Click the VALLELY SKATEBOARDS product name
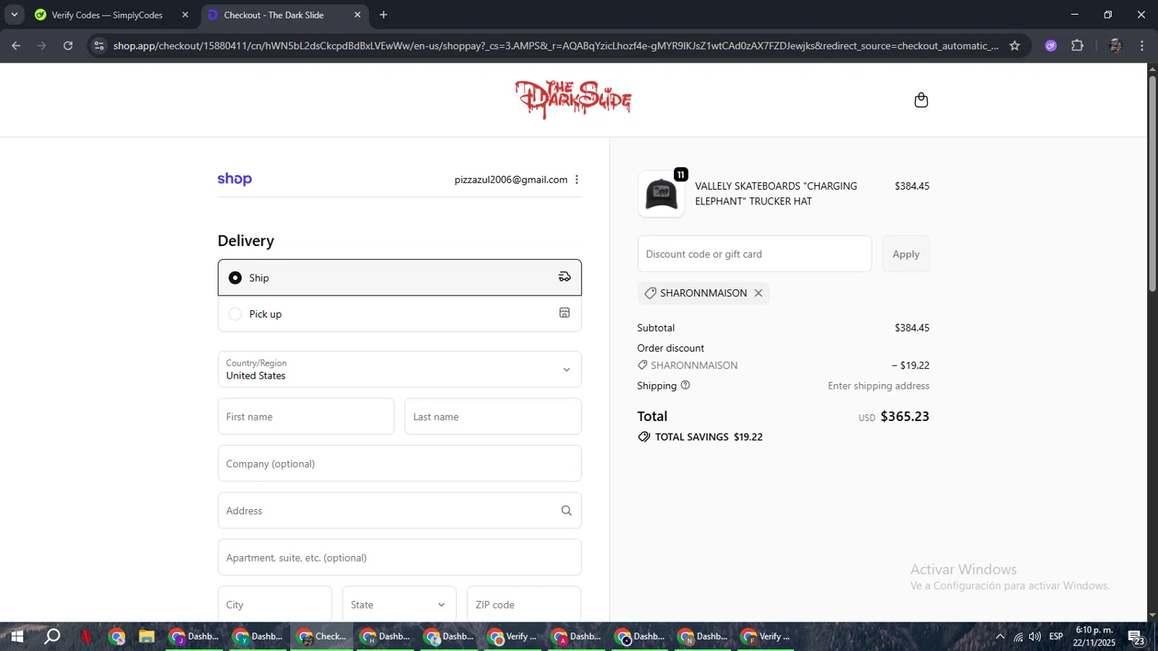1158x651 pixels. tap(776, 194)
